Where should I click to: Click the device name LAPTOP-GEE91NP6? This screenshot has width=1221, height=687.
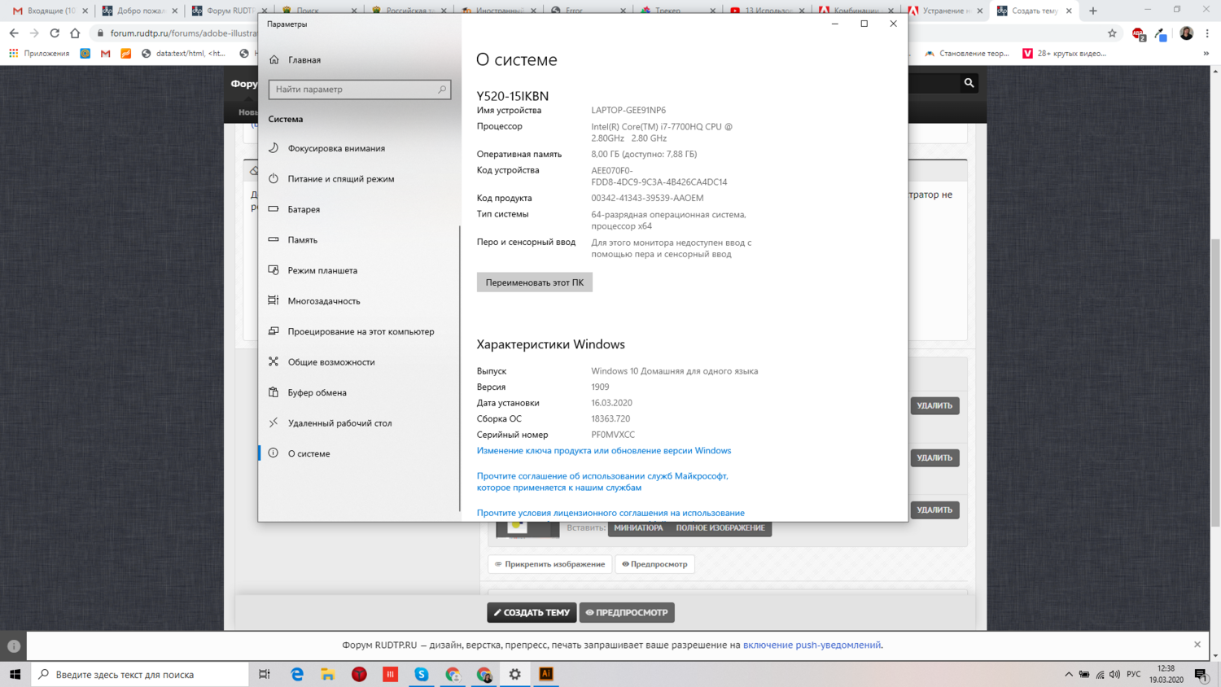click(628, 111)
